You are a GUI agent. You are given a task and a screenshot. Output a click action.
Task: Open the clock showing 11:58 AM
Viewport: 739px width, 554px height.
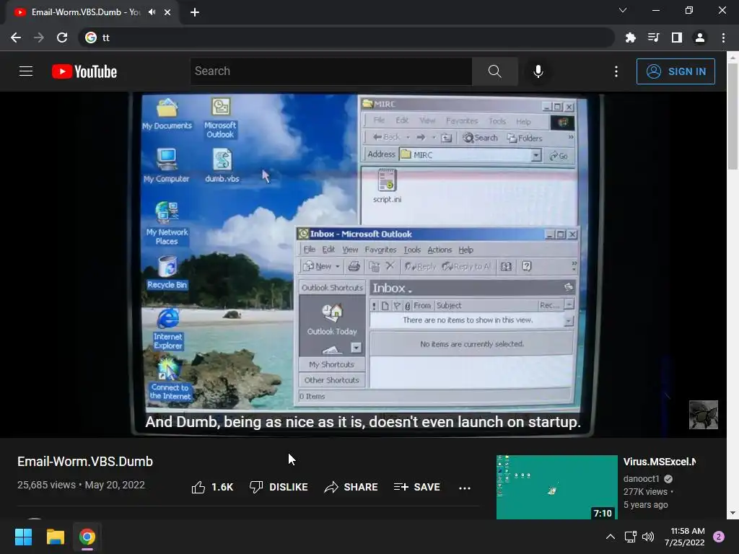pos(685,537)
